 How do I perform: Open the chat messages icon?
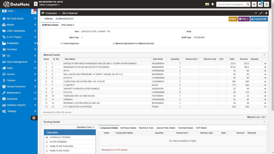[260, 4]
